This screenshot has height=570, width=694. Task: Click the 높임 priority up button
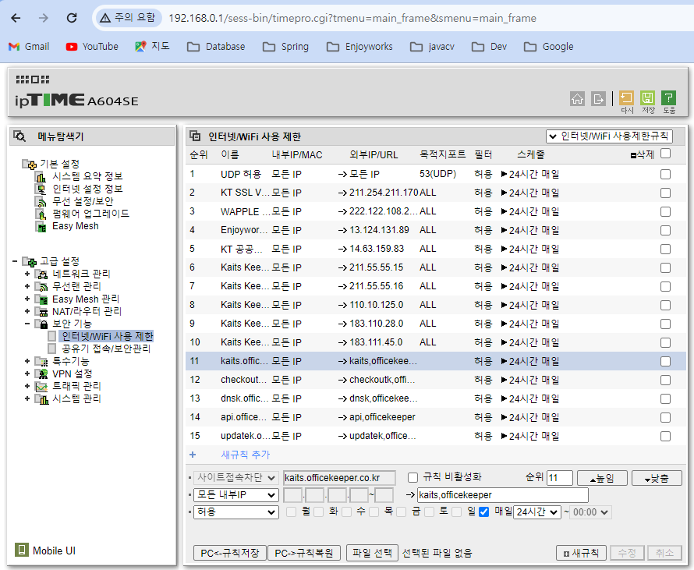coord(602,479)
